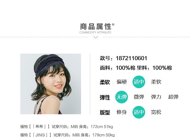The width and height of the screenshot is (190, 137).
Task: Select 无弹 elasticity option
Action: coord(122,97)
